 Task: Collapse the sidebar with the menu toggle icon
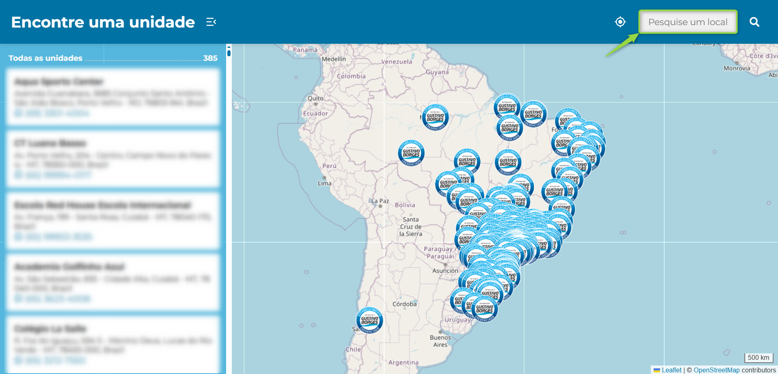pyautogui.click(x=211, y=22)
